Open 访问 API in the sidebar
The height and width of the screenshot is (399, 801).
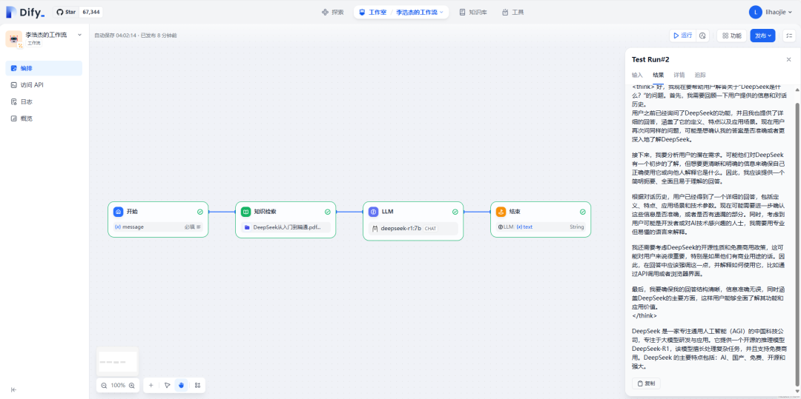[44, 85]
